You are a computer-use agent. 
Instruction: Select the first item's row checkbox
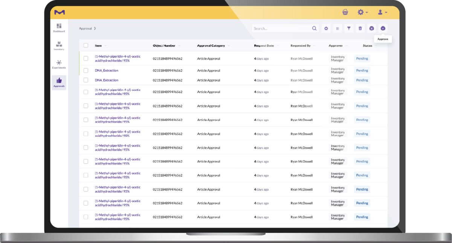tap(85, 58)
